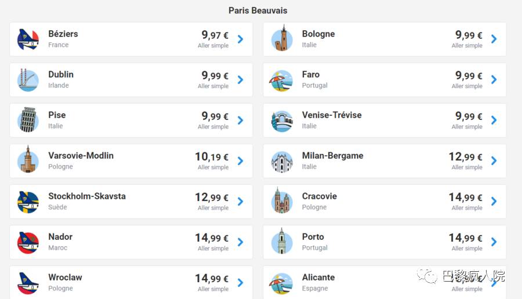Select the Milan-Bergame cathedral icon

(x=282, y=162)
